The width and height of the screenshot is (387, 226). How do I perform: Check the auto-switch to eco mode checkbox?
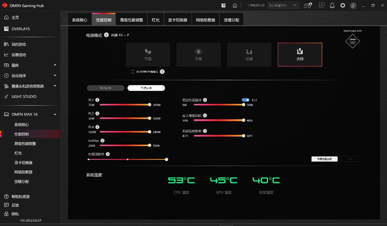133,71
